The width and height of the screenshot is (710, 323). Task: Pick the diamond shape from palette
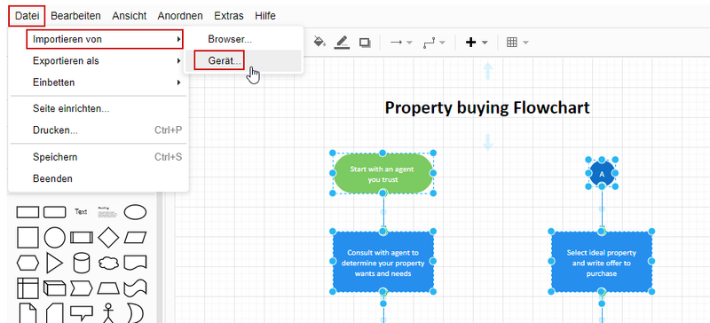click(108, 238)
